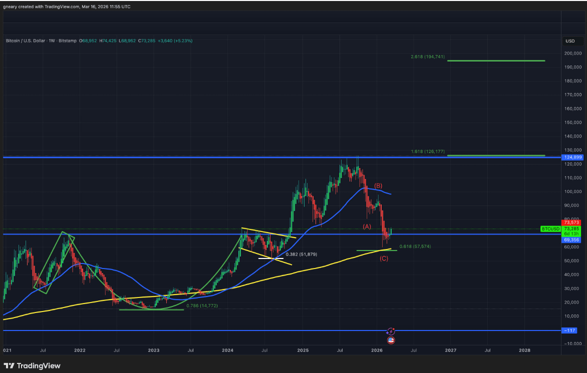Click the purple lightning event marker icon
Screen dimensions: 587x373
pos(391,331)
